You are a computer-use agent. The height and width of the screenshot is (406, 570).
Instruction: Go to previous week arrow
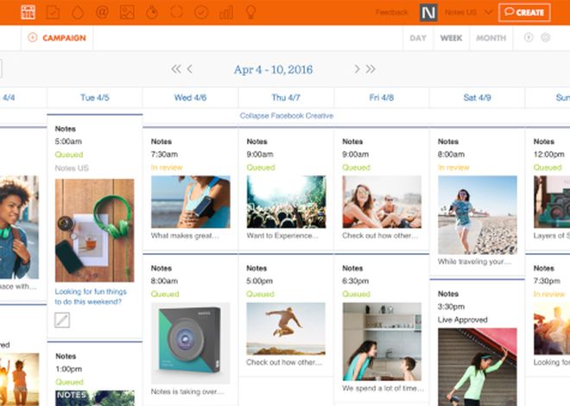point(190,69)
